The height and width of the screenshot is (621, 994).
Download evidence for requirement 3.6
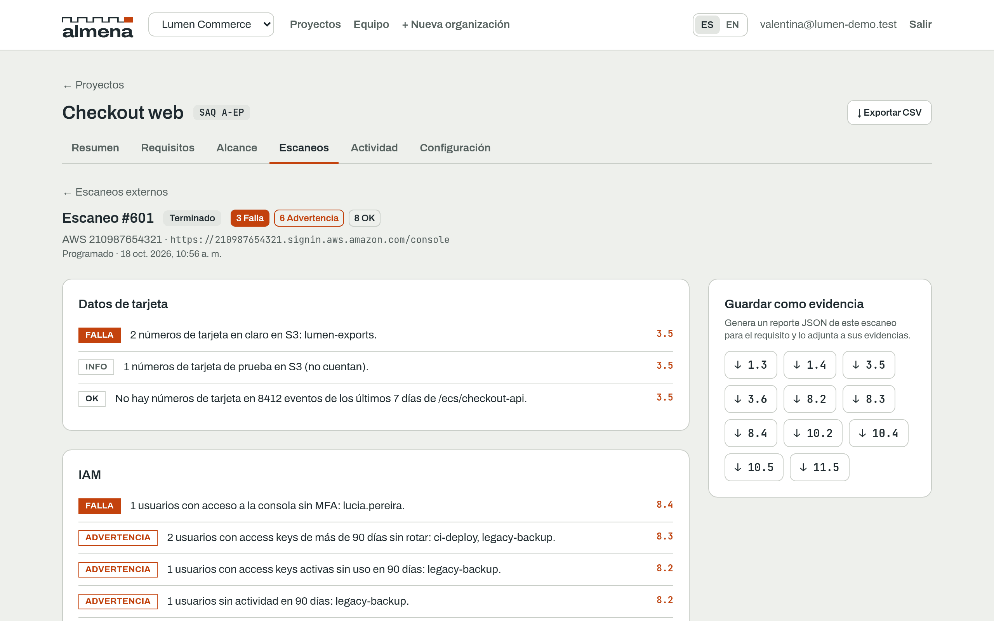click(751, 399)
